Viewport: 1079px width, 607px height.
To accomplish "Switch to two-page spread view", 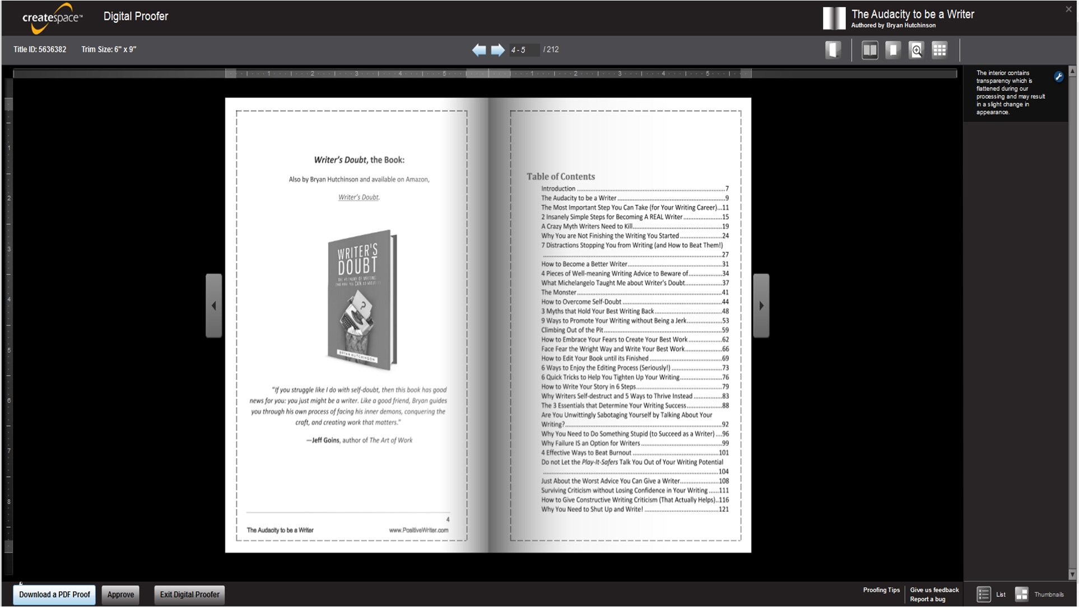I will point(869,50).
